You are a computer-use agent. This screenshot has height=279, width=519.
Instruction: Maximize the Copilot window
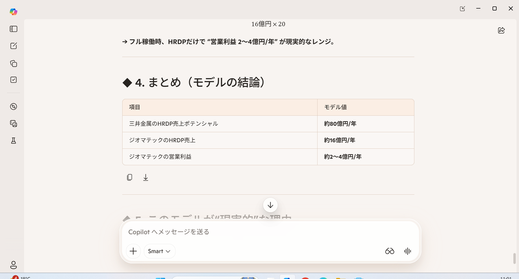click(x=494, y=9)
